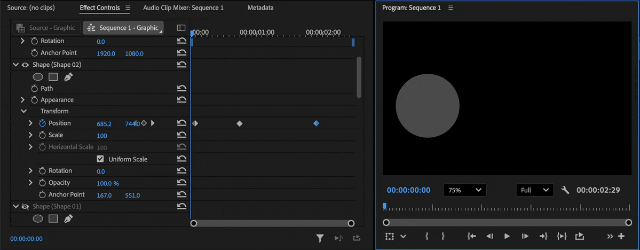Viewport: 640px width, 250px height.
Task: Click the export icon in Effect Controls
Action: pyautogui.click(x=357, y=238)
